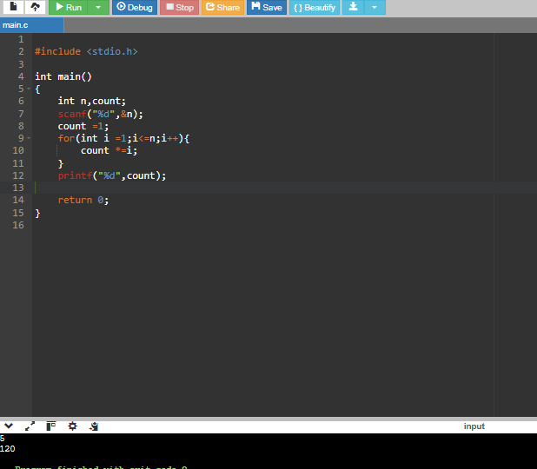
Task: Run the program
Action: 68,7
